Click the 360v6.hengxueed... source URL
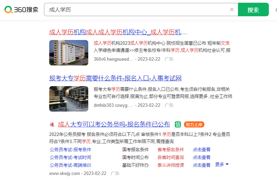Viewport: 277px width, 178px height. (113, 59)
